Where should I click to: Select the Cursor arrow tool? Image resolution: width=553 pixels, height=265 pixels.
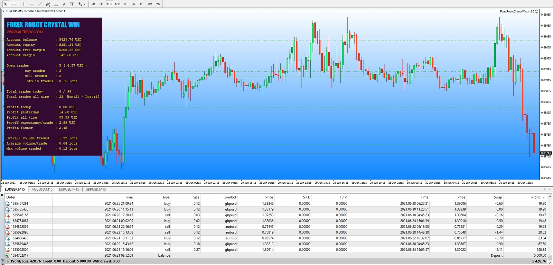[6, 4]
